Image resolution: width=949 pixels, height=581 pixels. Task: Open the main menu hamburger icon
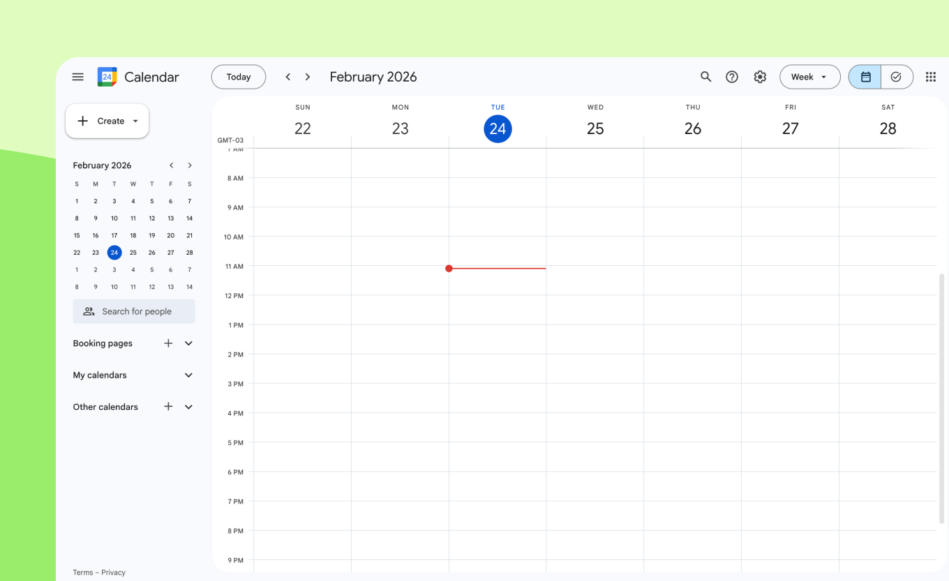click(x=78, y=77)
